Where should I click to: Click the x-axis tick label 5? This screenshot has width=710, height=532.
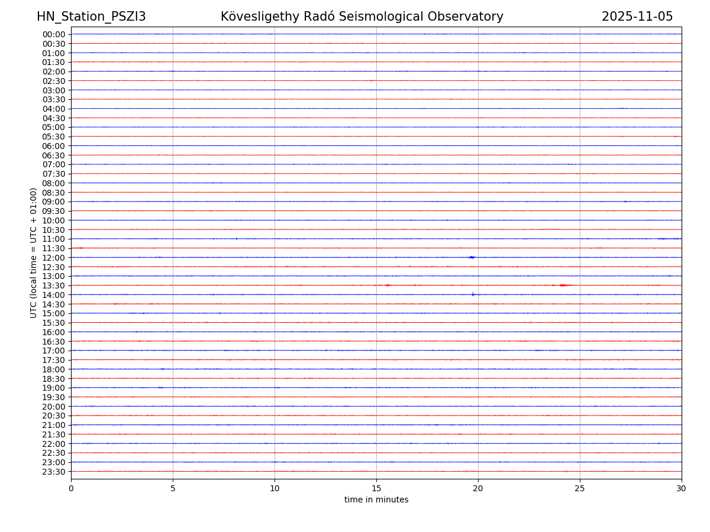click(173, 488)
